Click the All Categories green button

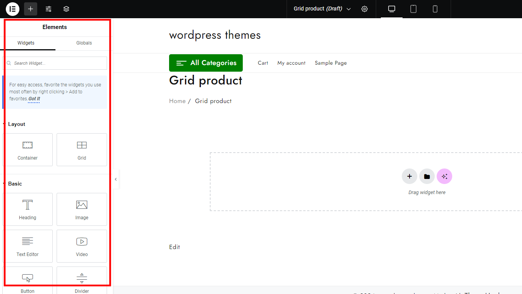[x=206, y=63]
